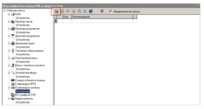Sort by the Код column header
Viewport: 204px width, 109px height.
point(67,17)
